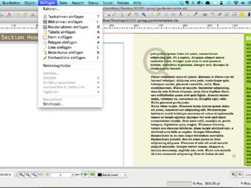Go to the previous page arrow
Image resolution: width=251 pixels, height=188 pixels.
(x=47, y=174)
